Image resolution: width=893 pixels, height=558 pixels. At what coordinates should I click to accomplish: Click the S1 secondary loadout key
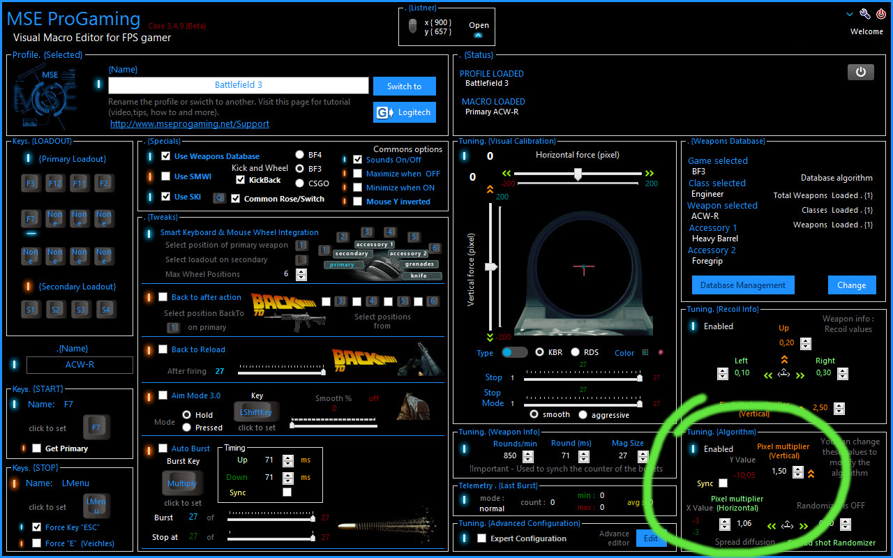pyautogui.click(x=31, y=309)
